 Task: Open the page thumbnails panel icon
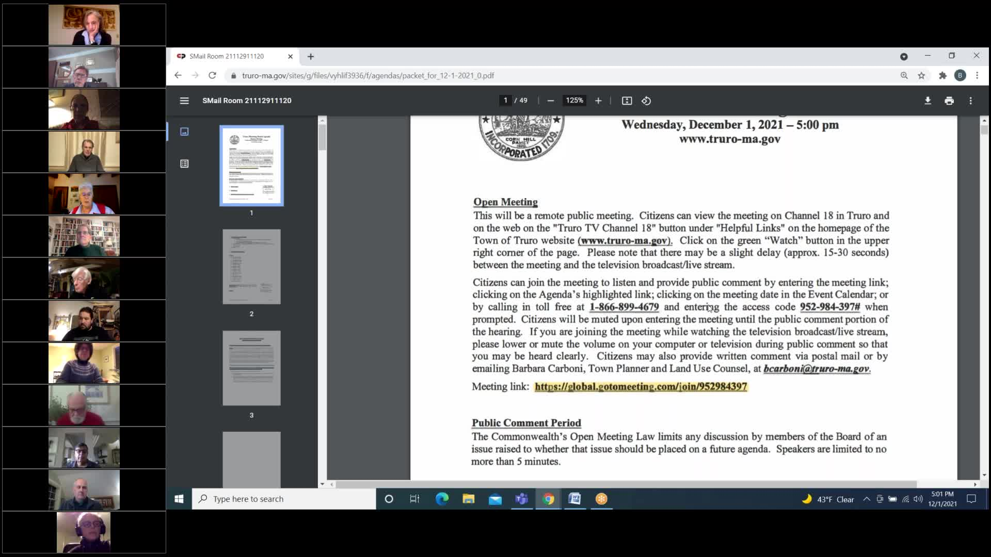[x=184, y=132]
